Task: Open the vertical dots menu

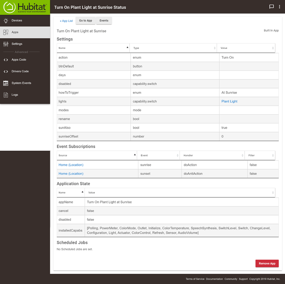Action: [x=279, y=7]
